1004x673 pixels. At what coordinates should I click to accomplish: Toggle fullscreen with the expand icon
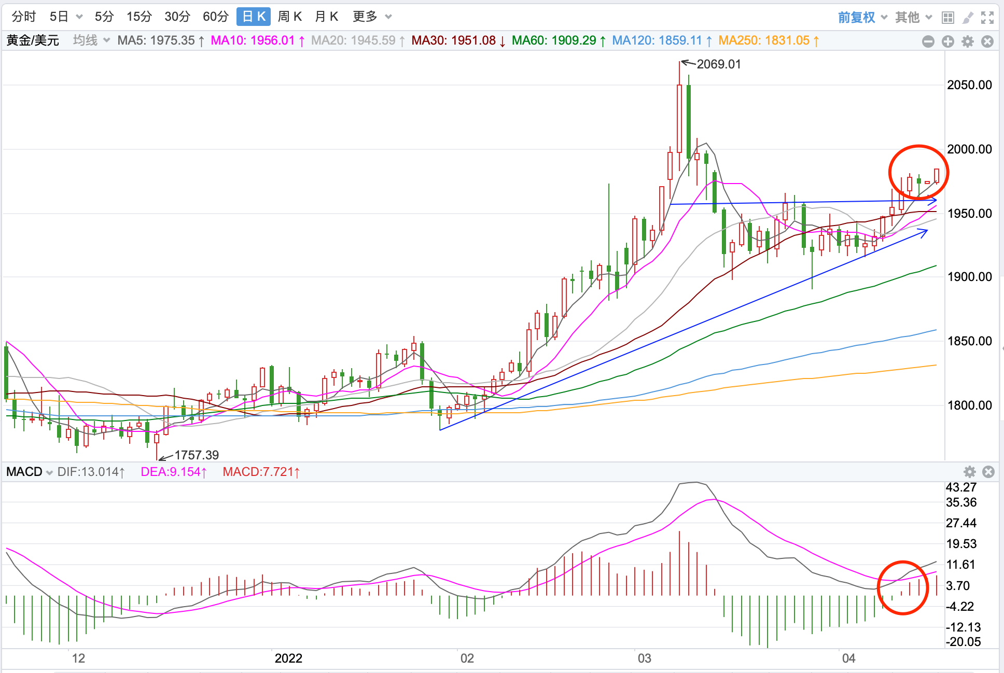987,18
